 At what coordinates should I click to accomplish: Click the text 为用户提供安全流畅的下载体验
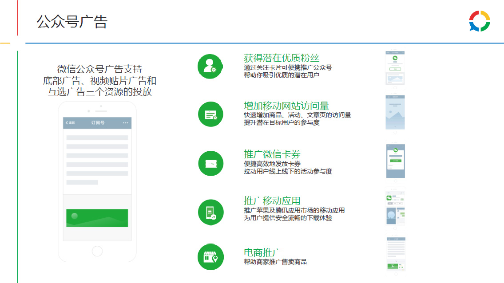point(288,218)
